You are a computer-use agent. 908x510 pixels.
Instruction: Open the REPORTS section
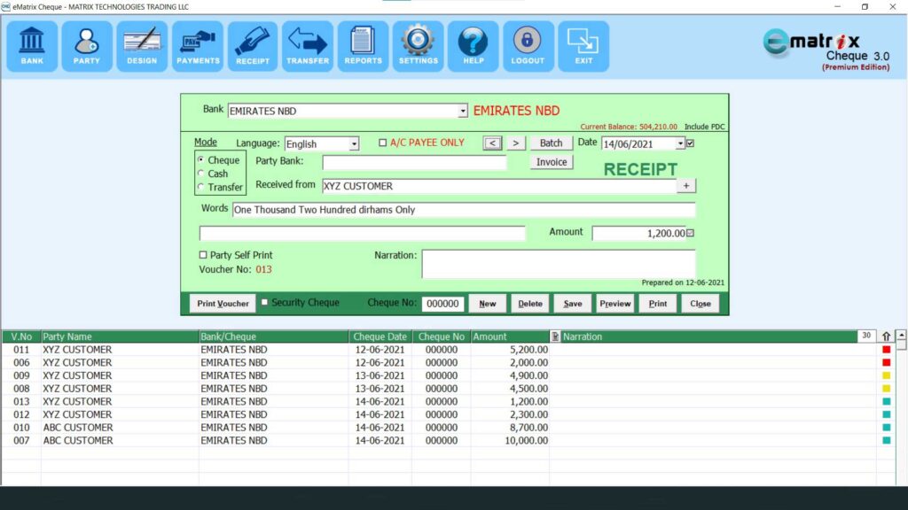(x=363, y=45)
